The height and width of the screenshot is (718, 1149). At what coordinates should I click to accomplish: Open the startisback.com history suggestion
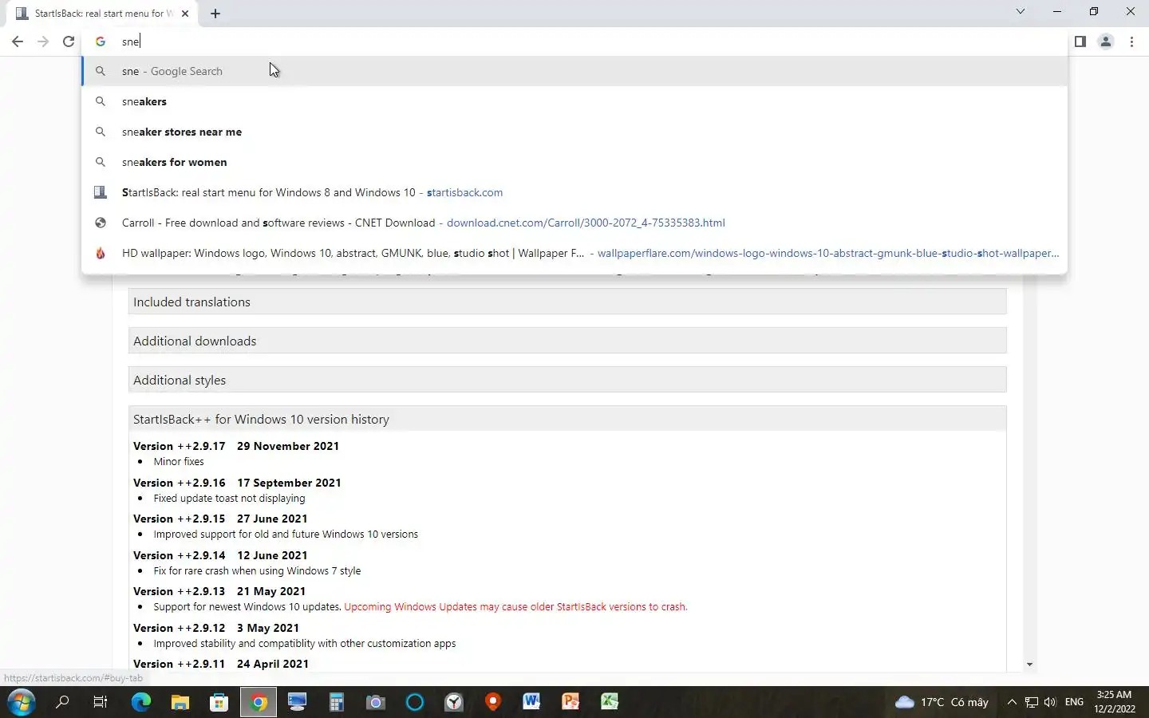tap(574, 192)
